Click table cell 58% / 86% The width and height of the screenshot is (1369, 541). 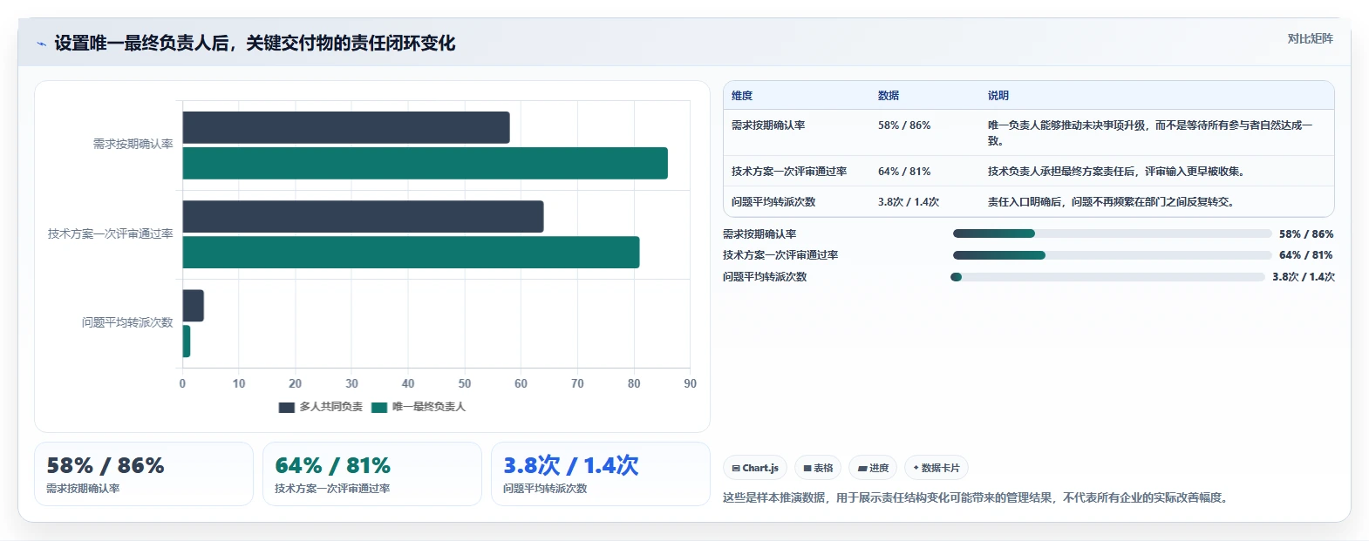[904, 125]
